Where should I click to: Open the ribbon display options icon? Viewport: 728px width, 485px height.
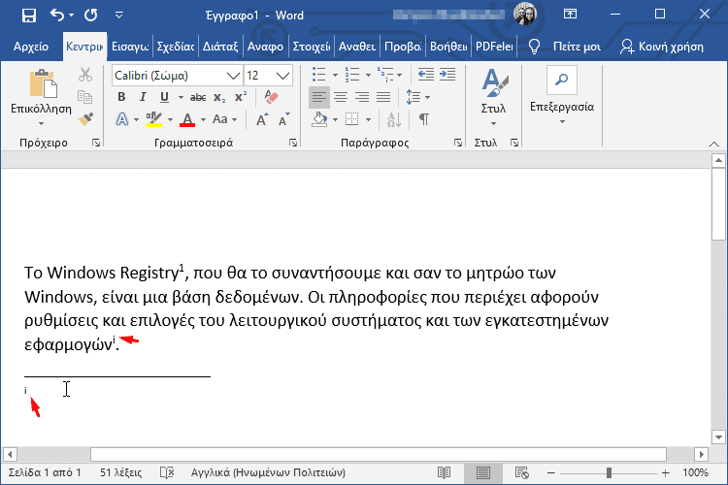pyautogui.click(x=570, y=15)
